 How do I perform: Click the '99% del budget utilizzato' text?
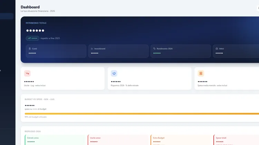(36, 117)
